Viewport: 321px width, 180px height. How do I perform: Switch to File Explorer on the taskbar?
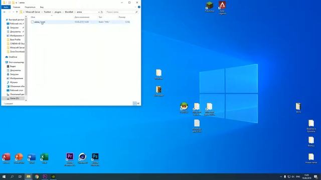(29, 176)
